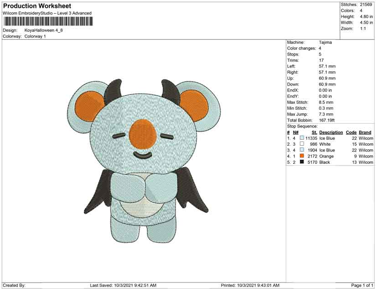Image resolution: width=376 pixels, height=289 pixels.
Task: Click the 'Stops:' label
Action: click(293, 54)
